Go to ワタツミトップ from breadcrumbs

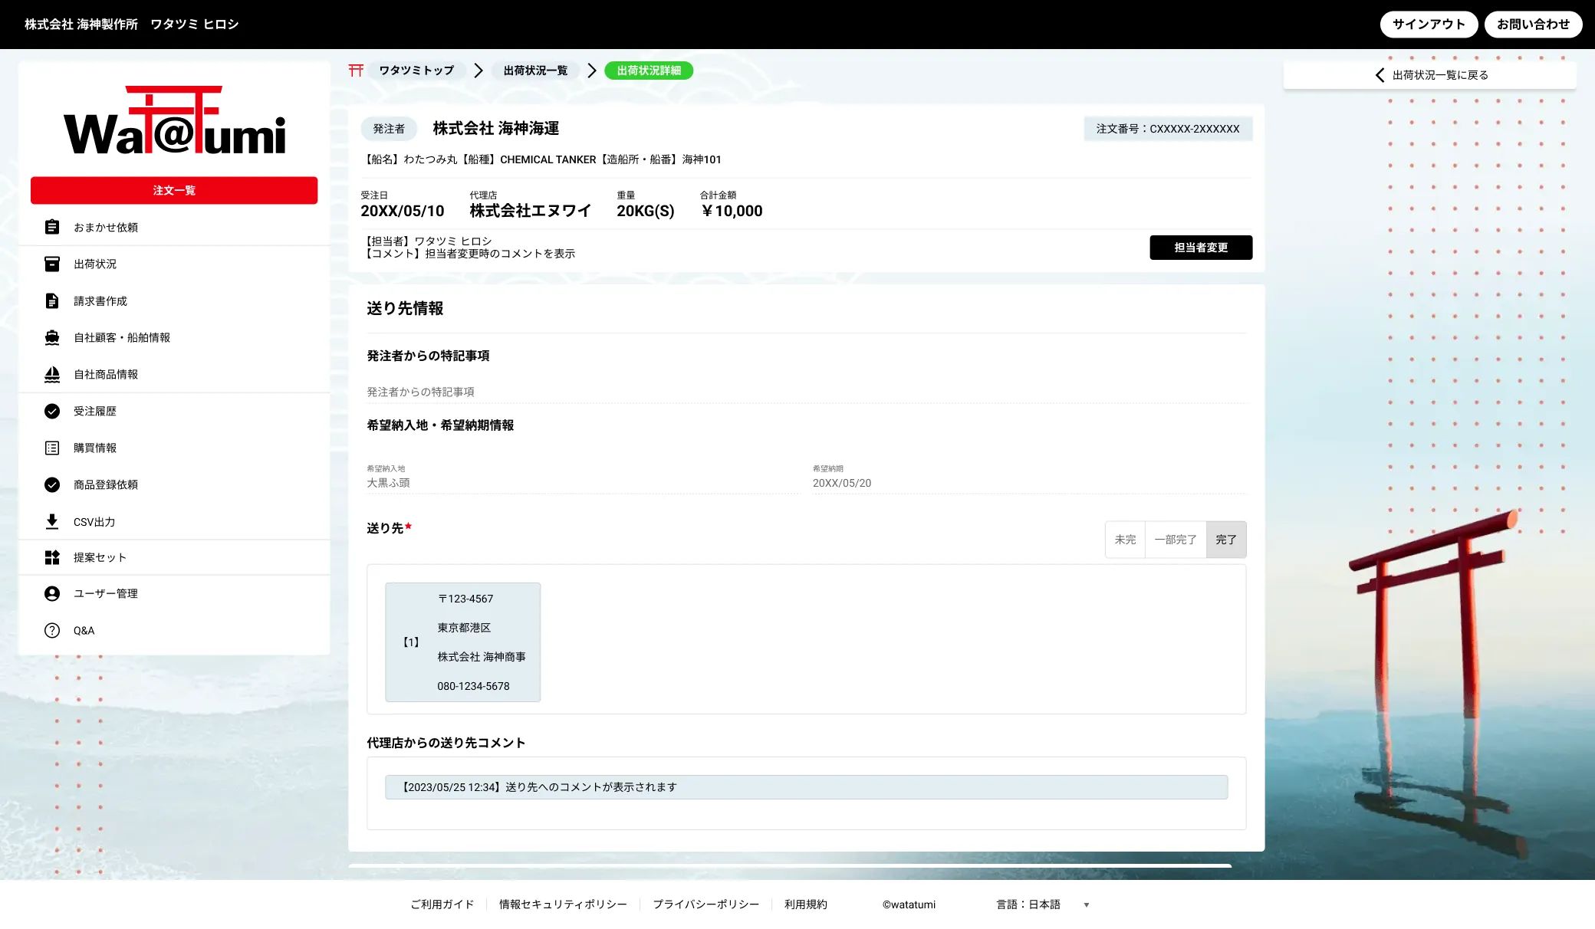tap(415, 70)
